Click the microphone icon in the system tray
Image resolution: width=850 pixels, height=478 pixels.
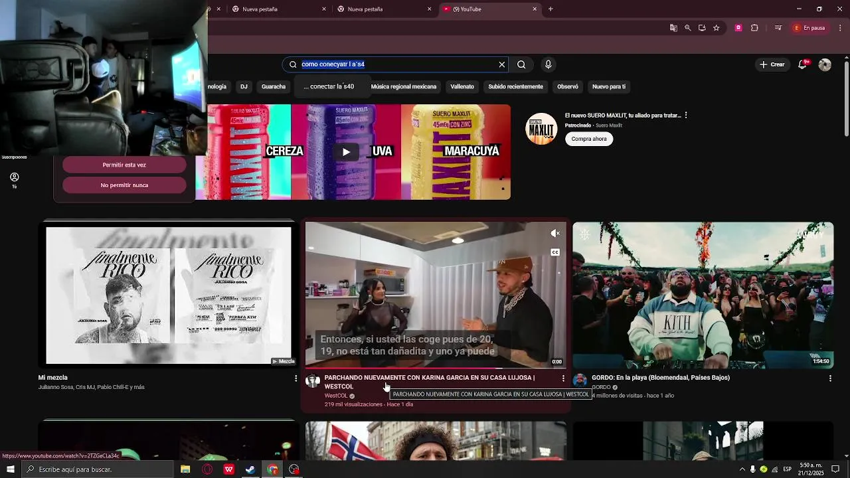pyautogui.click(x=752, y=469)
